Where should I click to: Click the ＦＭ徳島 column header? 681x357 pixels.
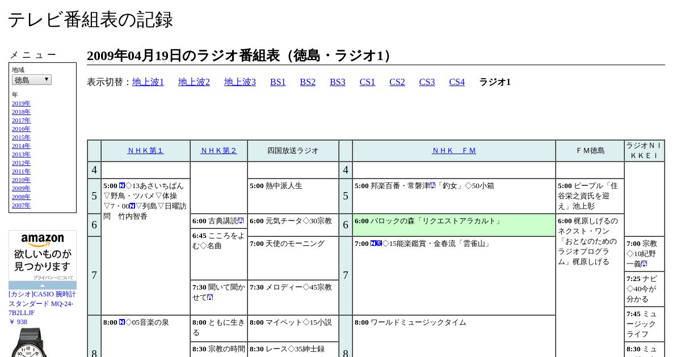[590, 151]
